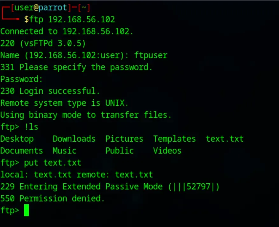Click the !ls command at the ftp prompt
279x227 pixels.
click(x=31, y=127)
